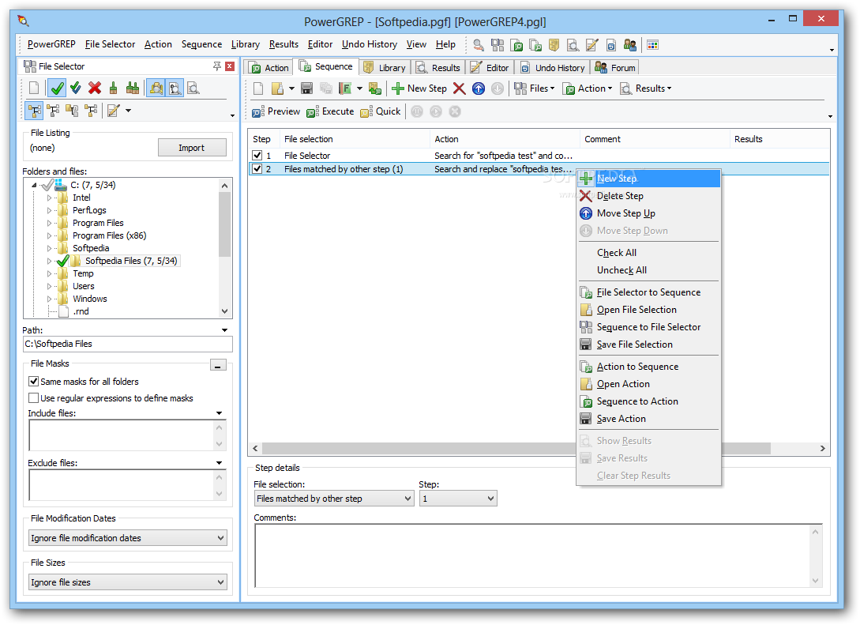Open Forum via people icon in main toolbar
The image size is (860, 625).
[630, 45]
